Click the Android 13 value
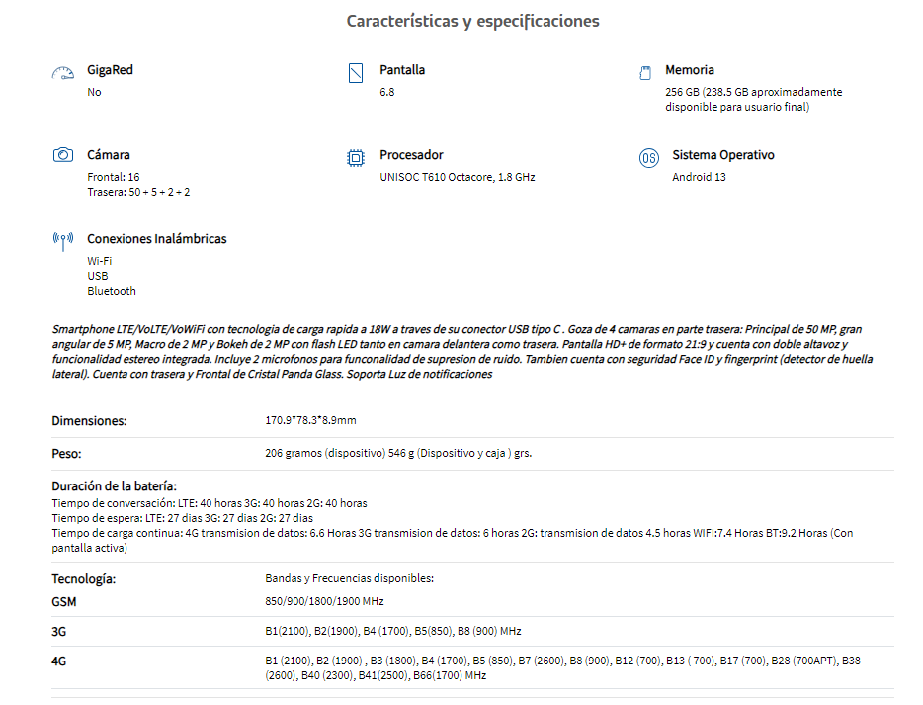Viewport: 923px width, 705px height. pyautogui.click(x=699, y=177)
